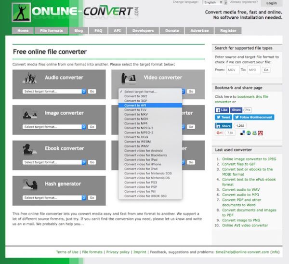
Task: Choose Convert to MPEG-2 option
Action: 150,132
